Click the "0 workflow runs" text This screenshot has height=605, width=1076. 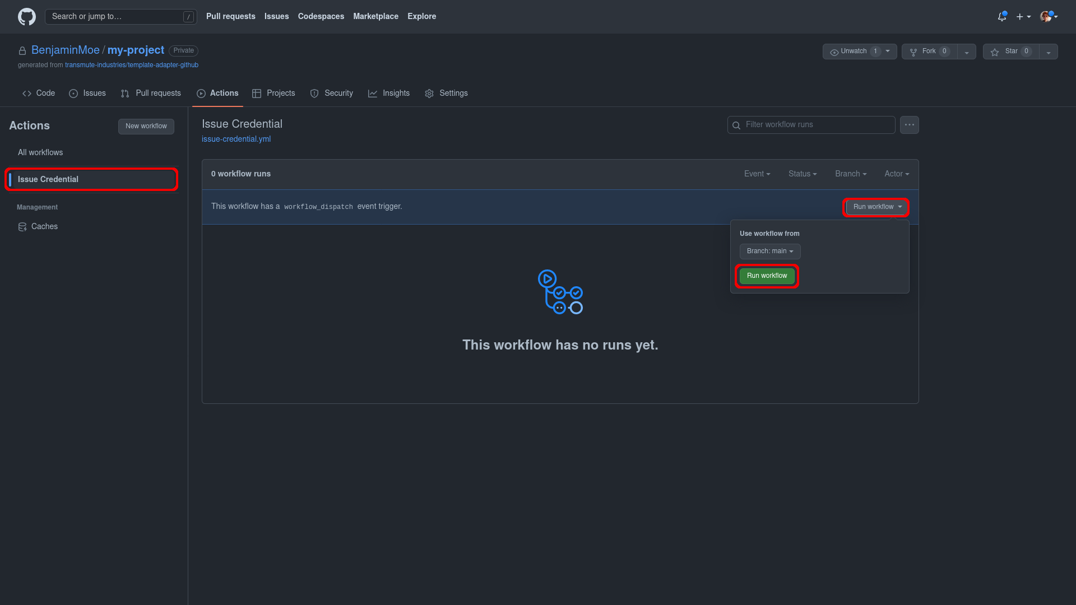[241, 174]
